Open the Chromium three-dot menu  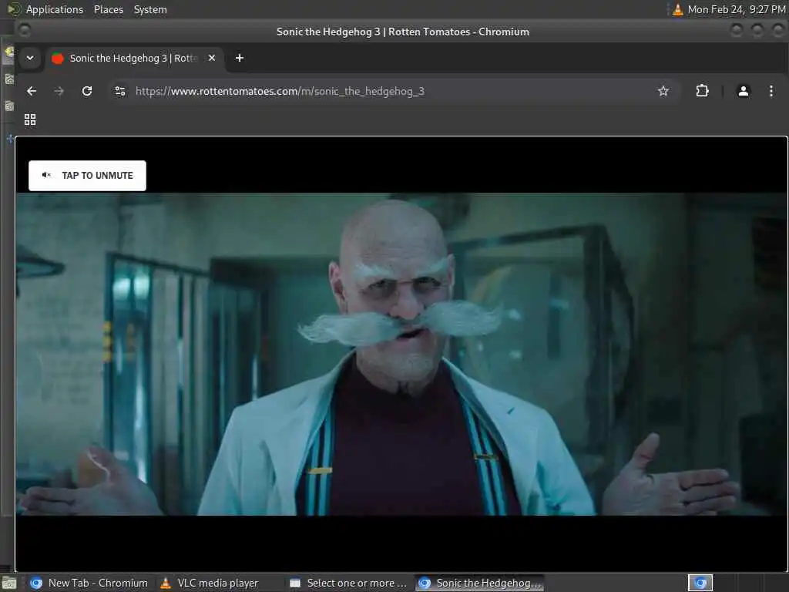pyautogui.click(x=771, y=91)
